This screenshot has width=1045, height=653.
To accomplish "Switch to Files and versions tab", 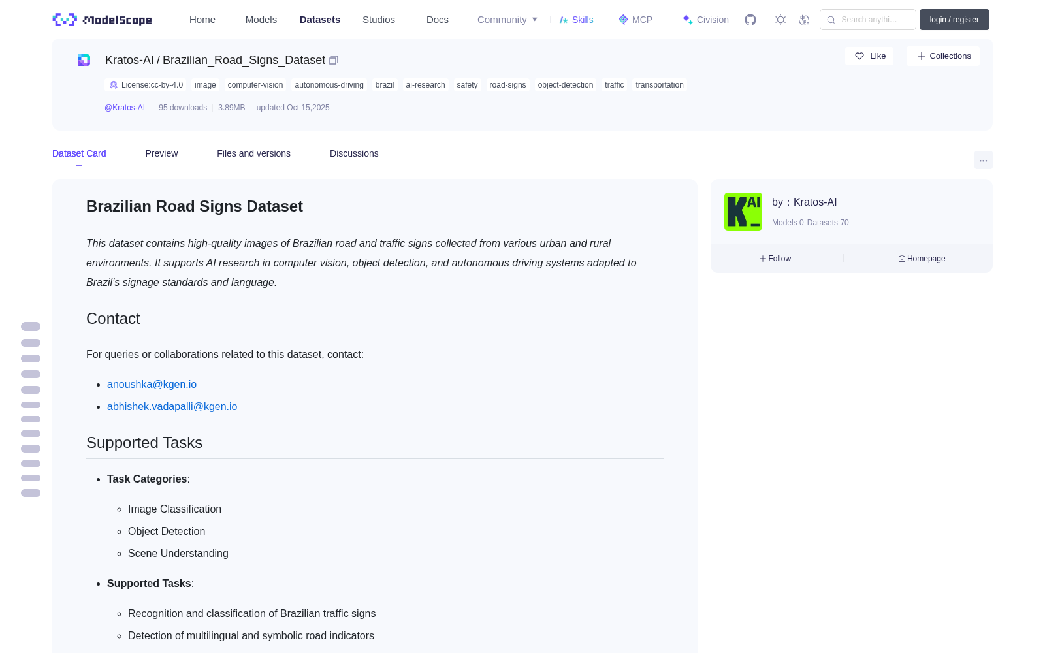I will [253, 153].
